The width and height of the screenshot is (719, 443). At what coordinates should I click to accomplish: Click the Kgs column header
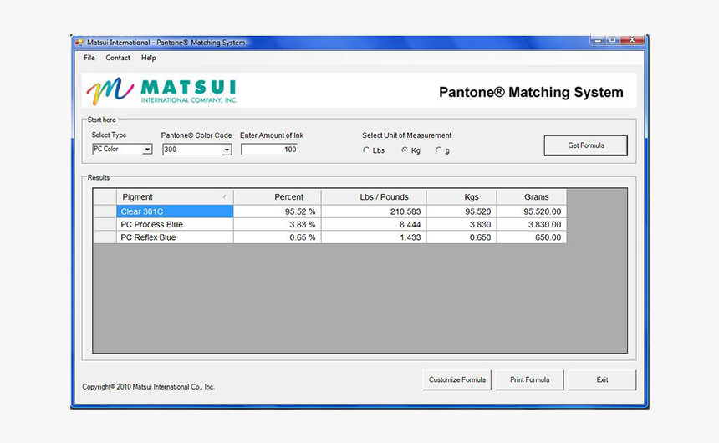coord(461,196)
